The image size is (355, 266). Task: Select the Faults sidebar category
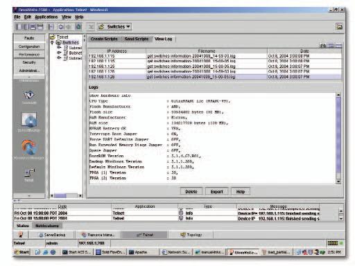coord(29,38)
